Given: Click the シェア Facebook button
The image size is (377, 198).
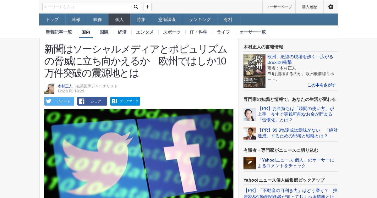Looking at the screenshot, I should 92,101.
